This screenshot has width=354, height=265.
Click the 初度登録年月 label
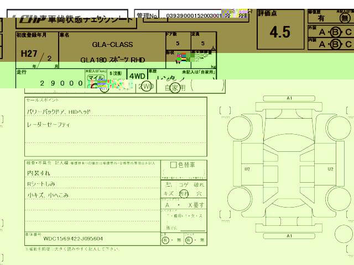point(32,35)
